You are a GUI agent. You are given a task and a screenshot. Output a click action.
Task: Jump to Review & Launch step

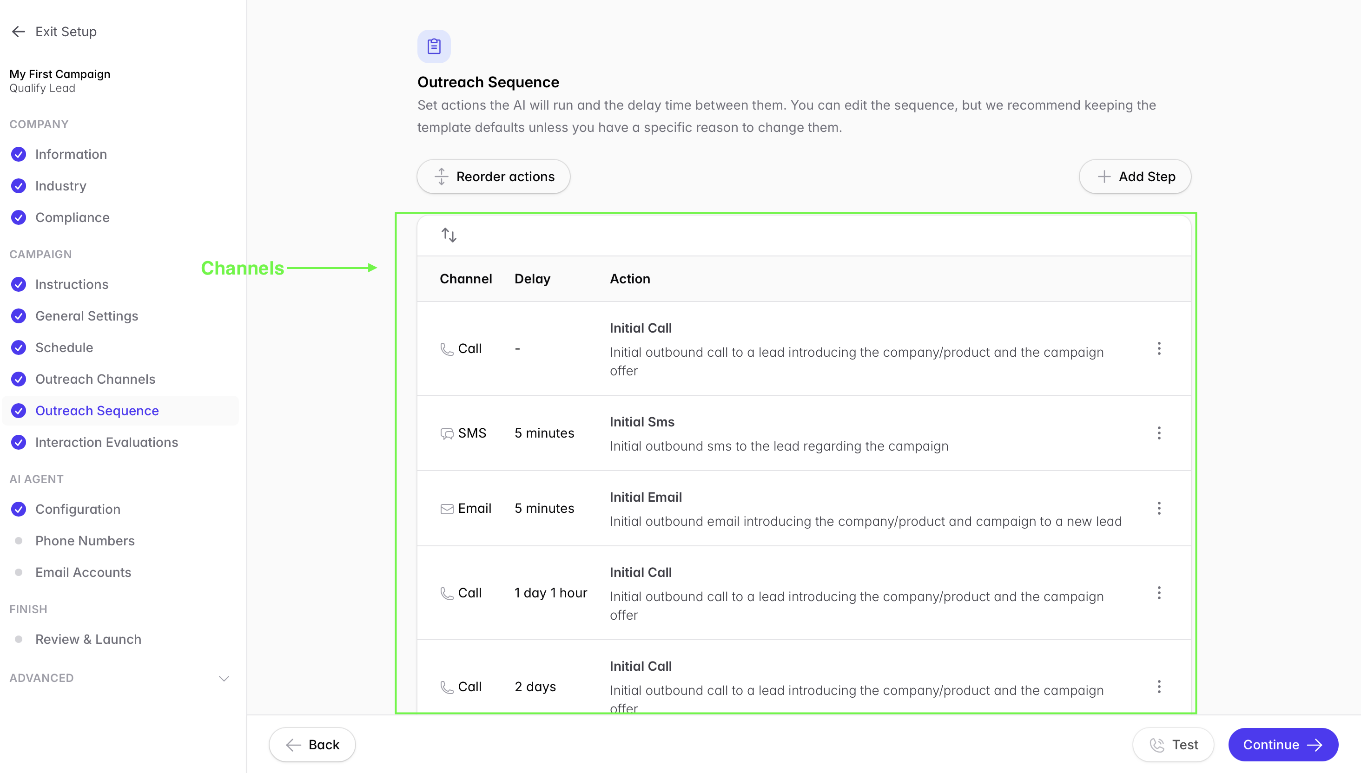click(x=88, y=639)
